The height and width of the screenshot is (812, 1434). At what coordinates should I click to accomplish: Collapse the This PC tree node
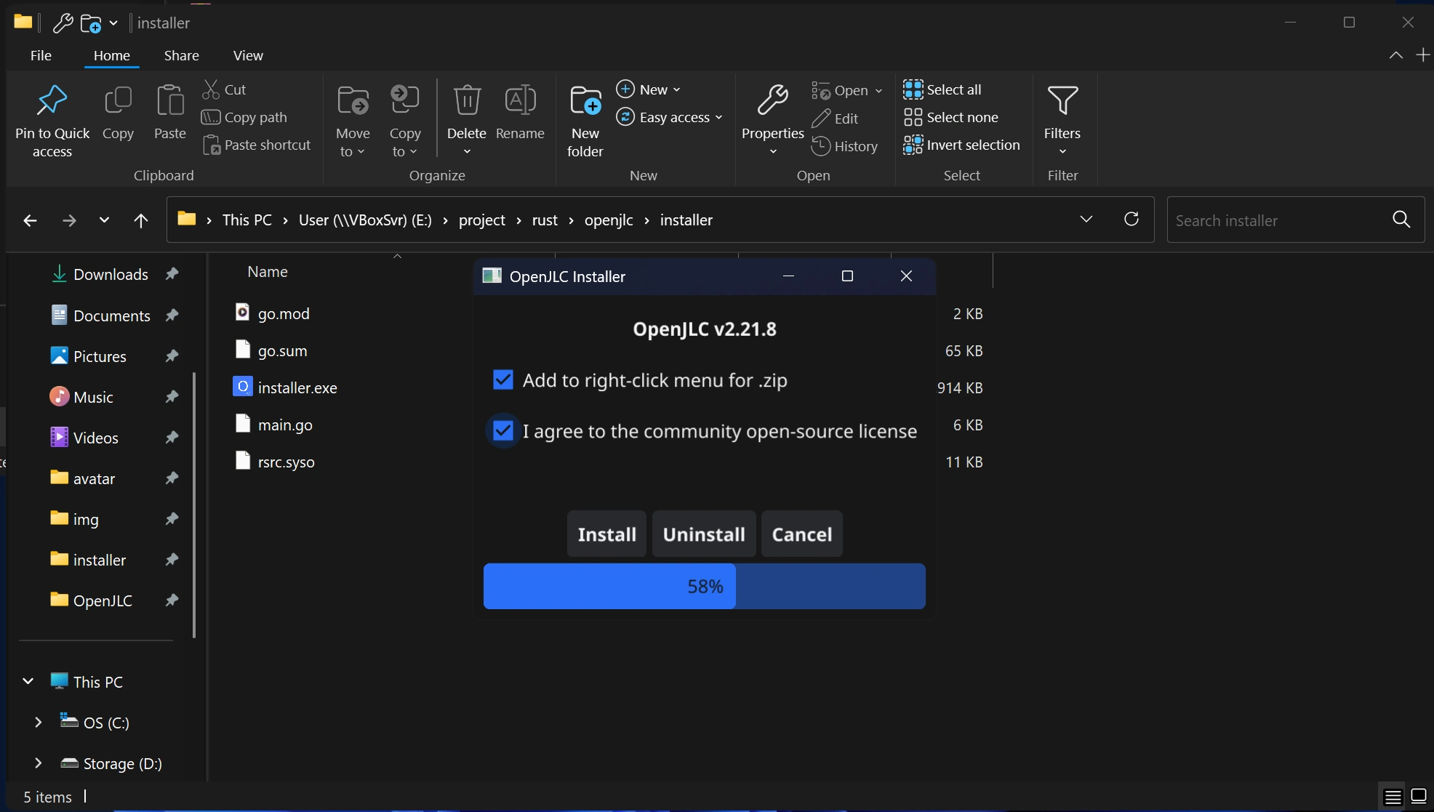(x=28, y=682)
